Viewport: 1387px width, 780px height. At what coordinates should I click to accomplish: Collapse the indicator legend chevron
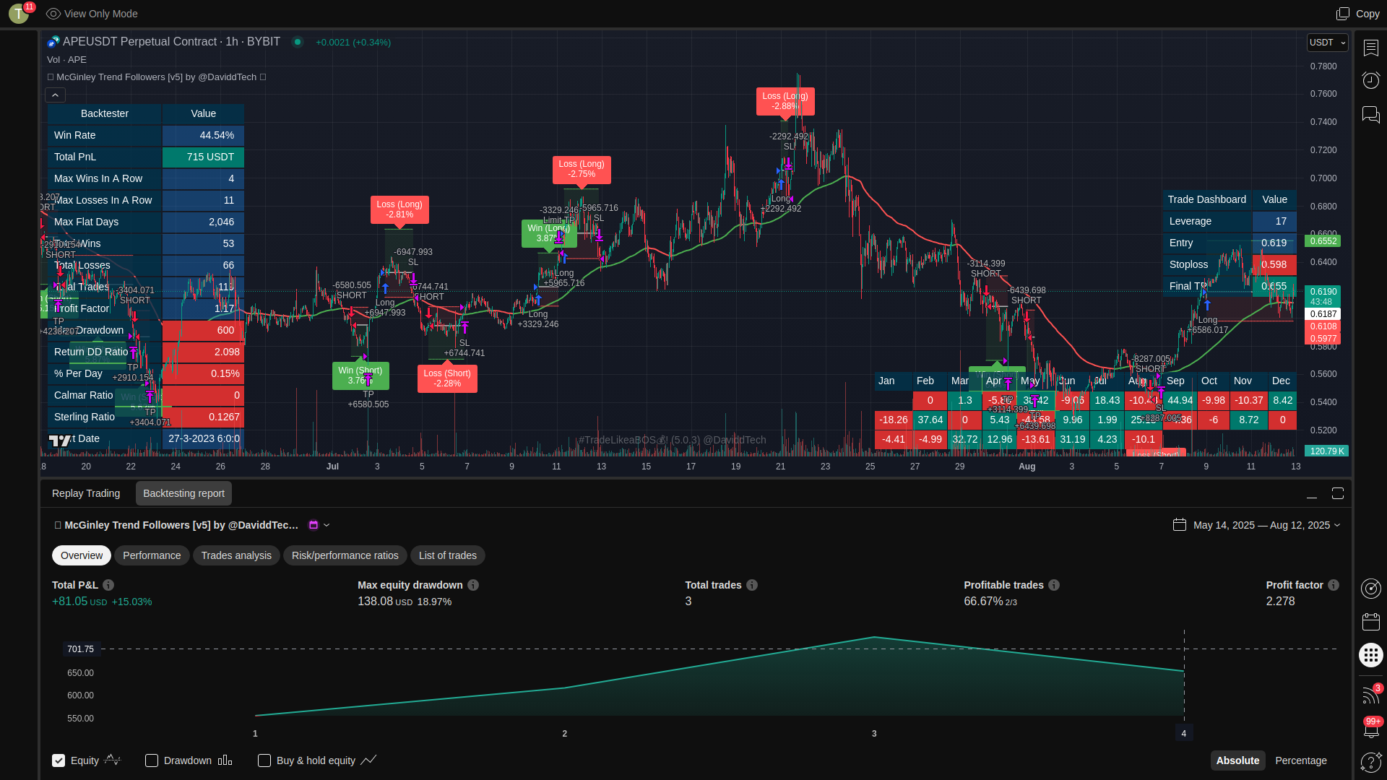[55, 95]
